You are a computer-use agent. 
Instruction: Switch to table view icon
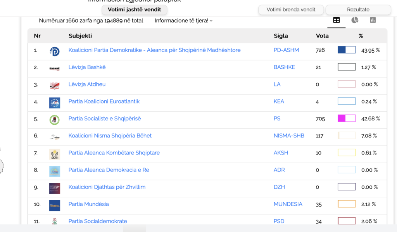click(337, 20)
